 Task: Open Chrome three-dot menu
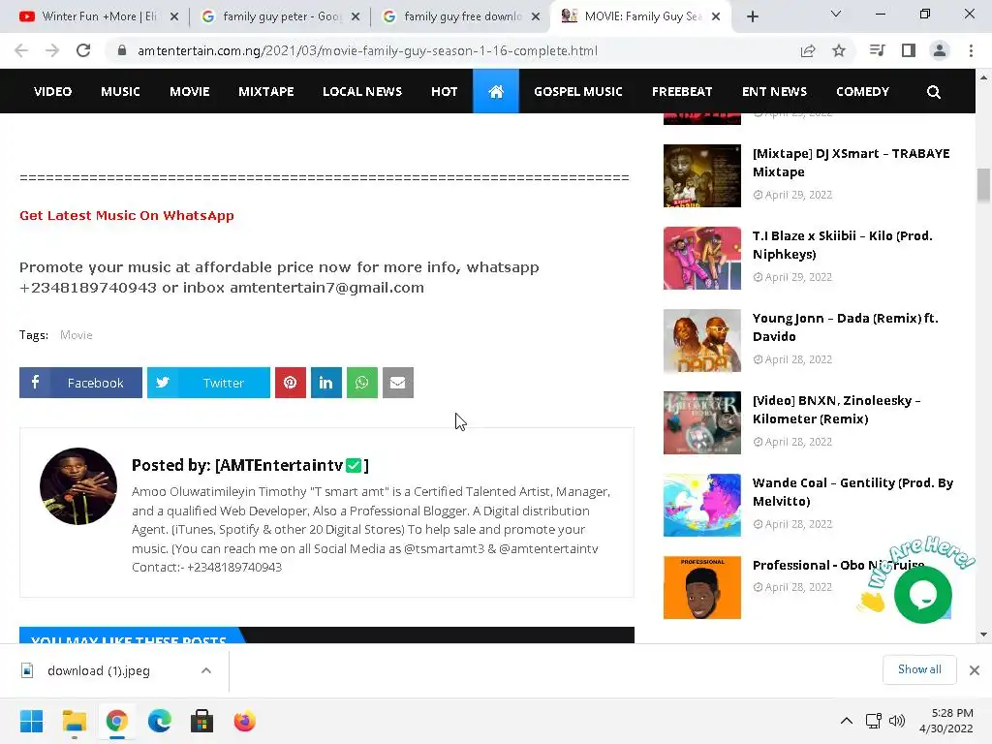coord(971,50)
